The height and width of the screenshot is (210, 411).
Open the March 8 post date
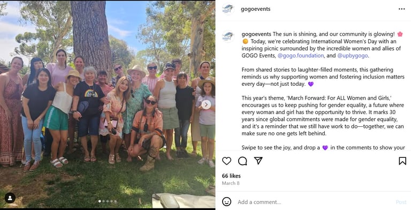231,183
